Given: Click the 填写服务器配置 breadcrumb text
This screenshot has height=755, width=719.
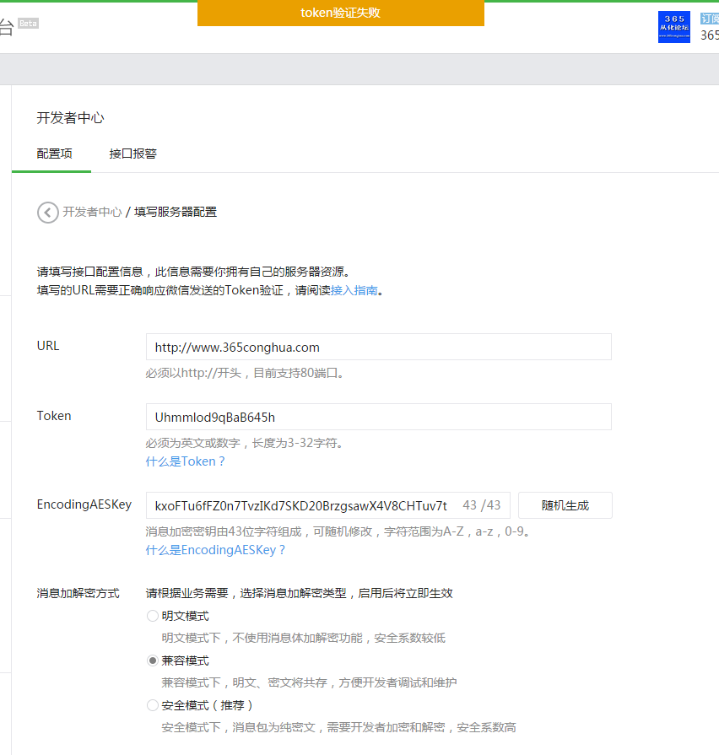Looking at the screenshot, I should pos(176,212).
